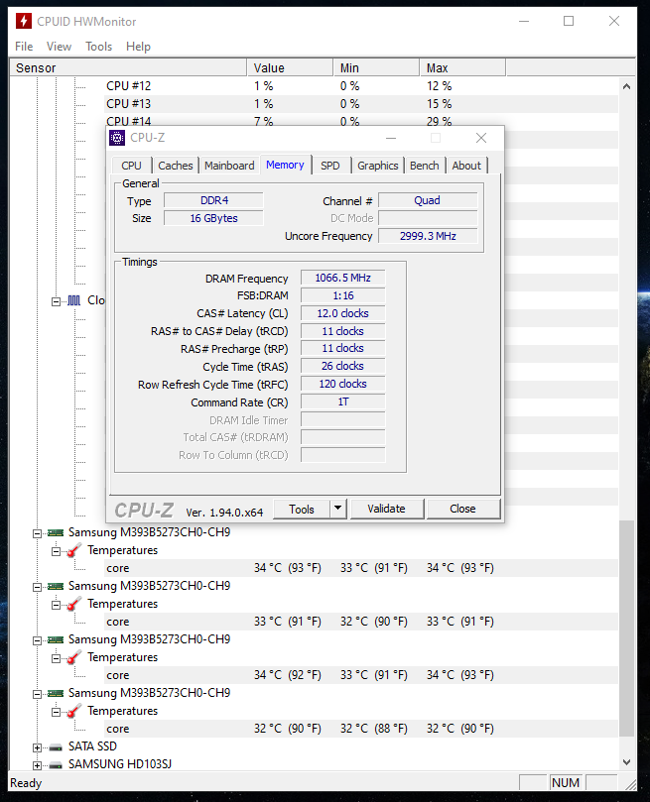
Task: Minimize the CPU-Z window
Action: pyautogui.click(x=391, y=138)
